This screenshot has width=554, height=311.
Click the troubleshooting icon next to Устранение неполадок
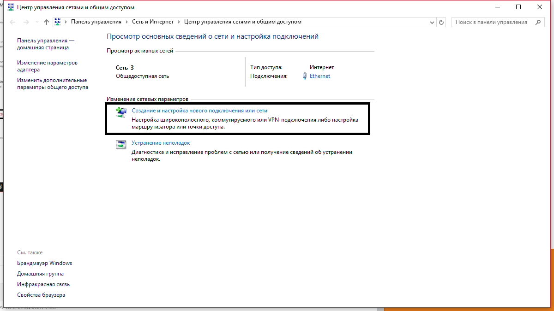pyautogui.click(x=121, y=145)
